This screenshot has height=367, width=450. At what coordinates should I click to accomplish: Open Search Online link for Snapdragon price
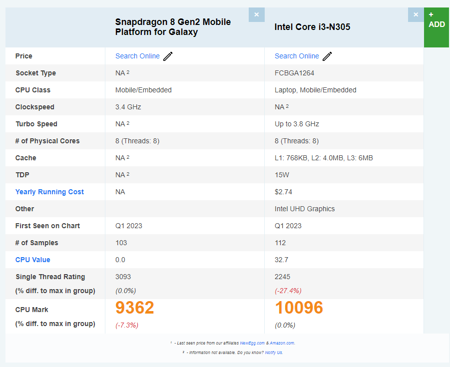[137, 56]
